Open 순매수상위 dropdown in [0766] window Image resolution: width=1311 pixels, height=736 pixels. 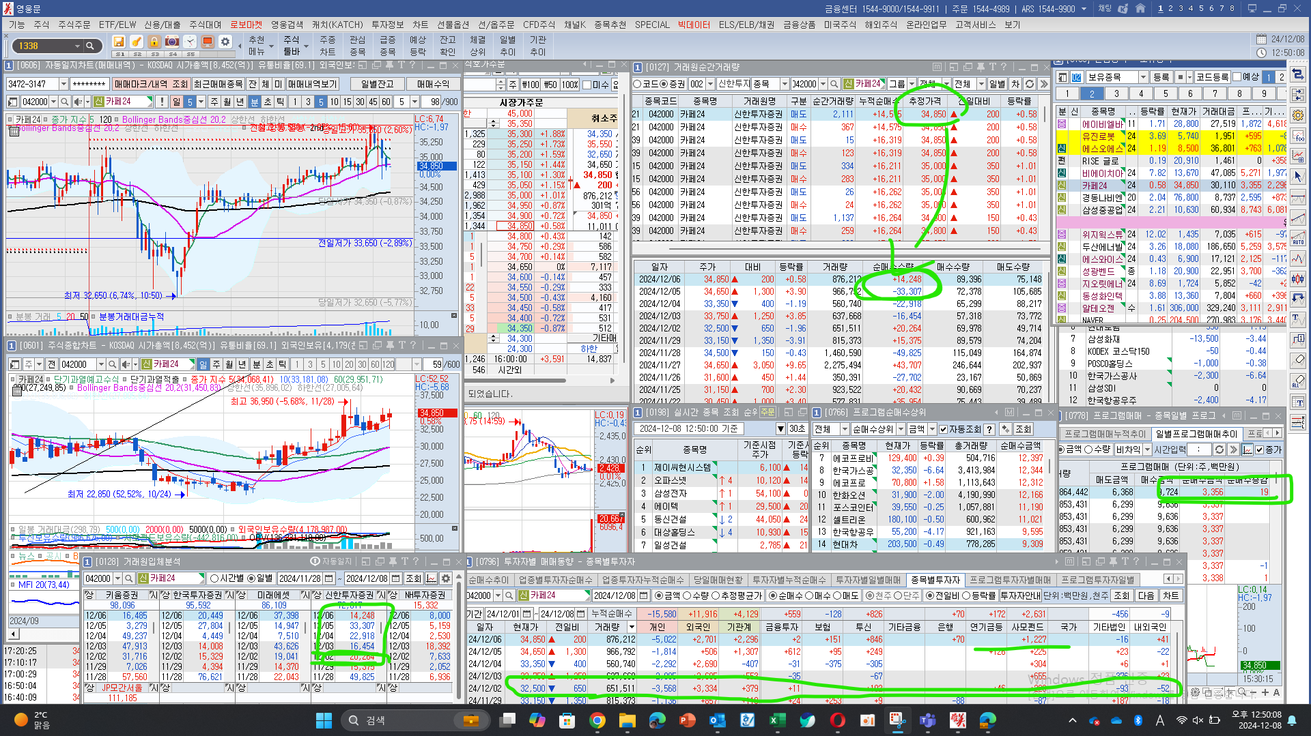[x=901, y=429]
